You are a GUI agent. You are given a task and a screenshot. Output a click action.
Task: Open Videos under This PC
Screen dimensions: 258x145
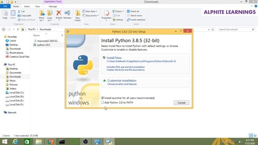[13, 89]
